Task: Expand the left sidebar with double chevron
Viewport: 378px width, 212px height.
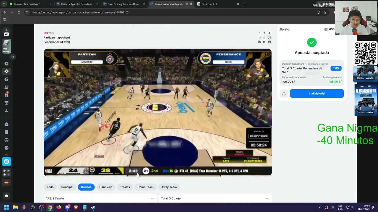Action: (x=13, y=57)
